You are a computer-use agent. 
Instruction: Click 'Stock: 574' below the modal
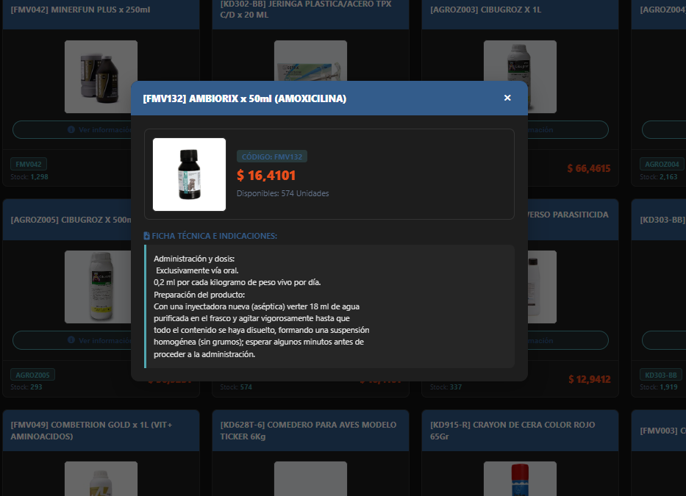pos(236,387)
